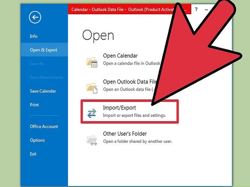Click the Open Outlook Data File icon
Screen dimensions: 250x187
(92, 88)
